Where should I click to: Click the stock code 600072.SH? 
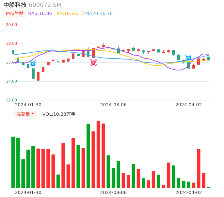point(45,5)
